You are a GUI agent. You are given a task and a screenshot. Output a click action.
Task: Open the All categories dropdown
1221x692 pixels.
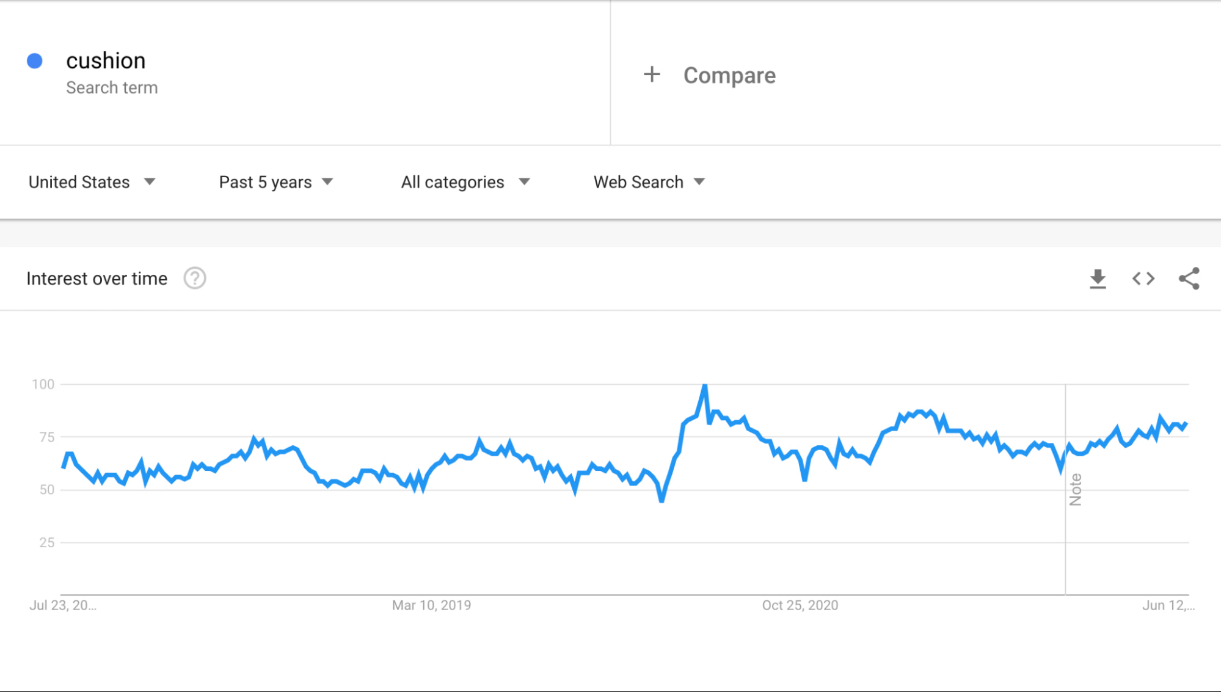tap(465, 182)
